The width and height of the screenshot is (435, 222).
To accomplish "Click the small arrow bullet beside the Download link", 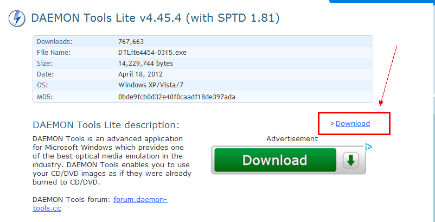I will tap(332, 124).
